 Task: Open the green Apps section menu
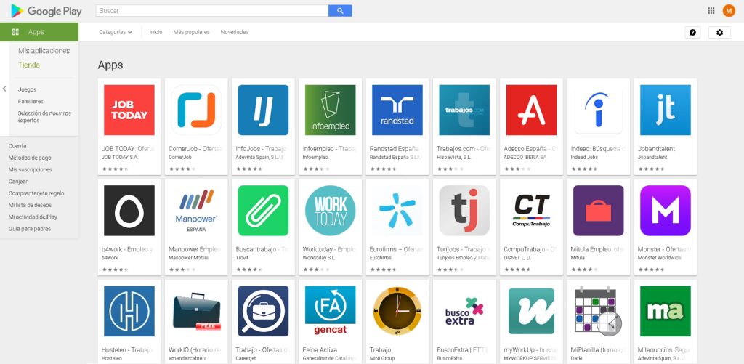point(39,32)
